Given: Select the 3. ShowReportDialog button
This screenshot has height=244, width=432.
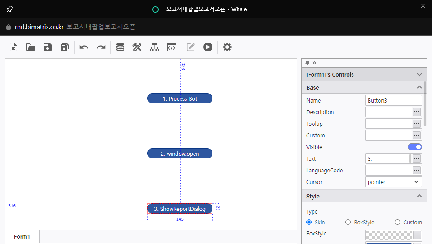Looking at the screenshot, I should point(180,209).
